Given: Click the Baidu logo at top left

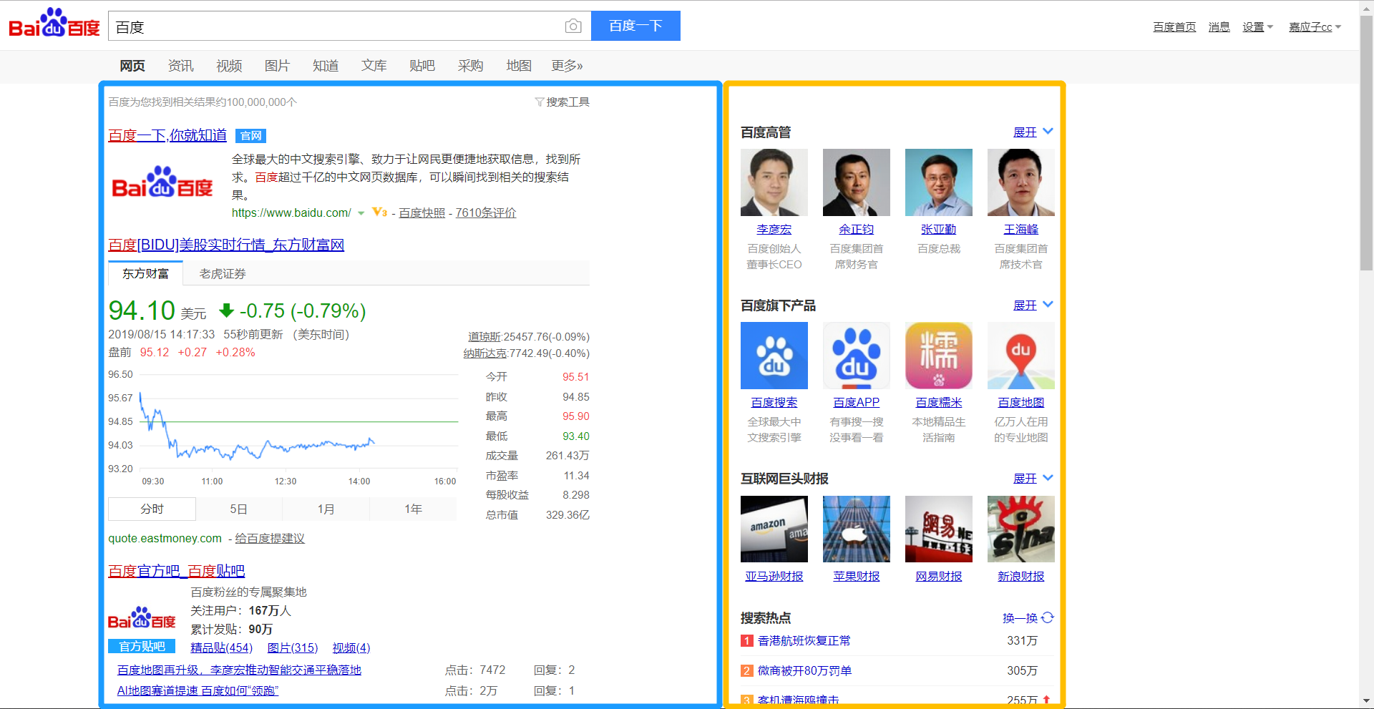Looking at the screenshot, I should point(54,24).
